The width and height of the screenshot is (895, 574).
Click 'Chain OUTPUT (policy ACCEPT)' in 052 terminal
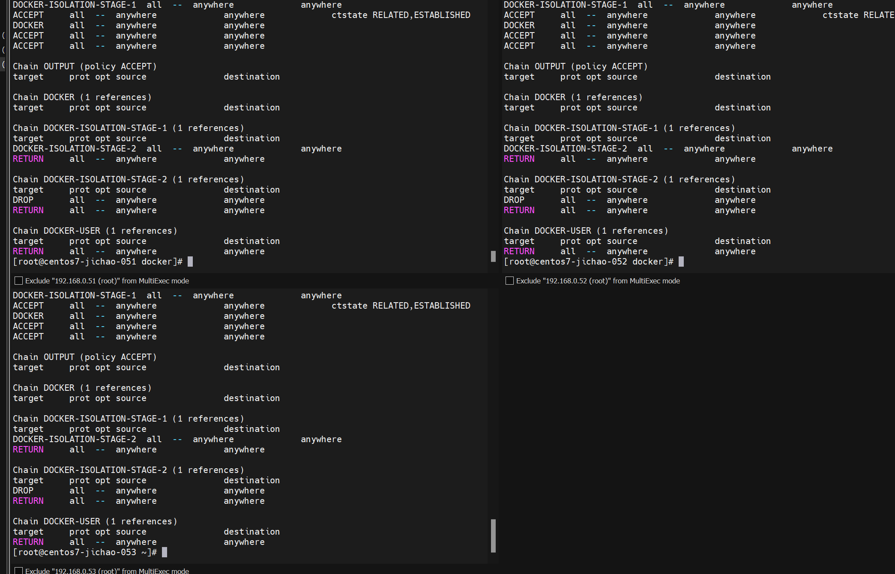576,66
